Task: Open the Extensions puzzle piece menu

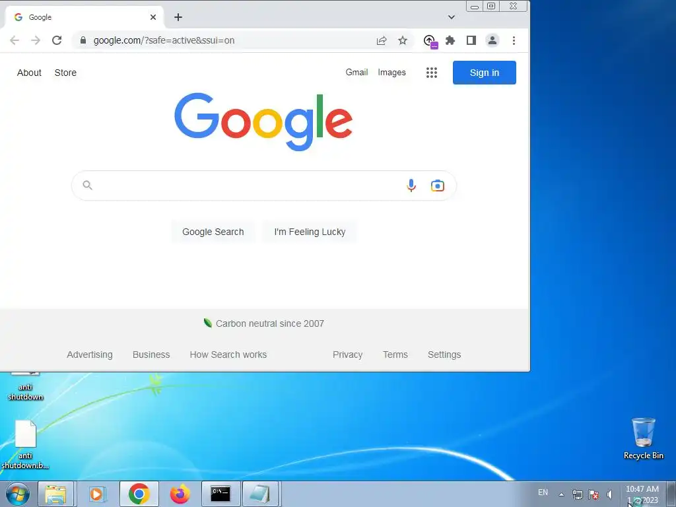Action: point(450,40)
